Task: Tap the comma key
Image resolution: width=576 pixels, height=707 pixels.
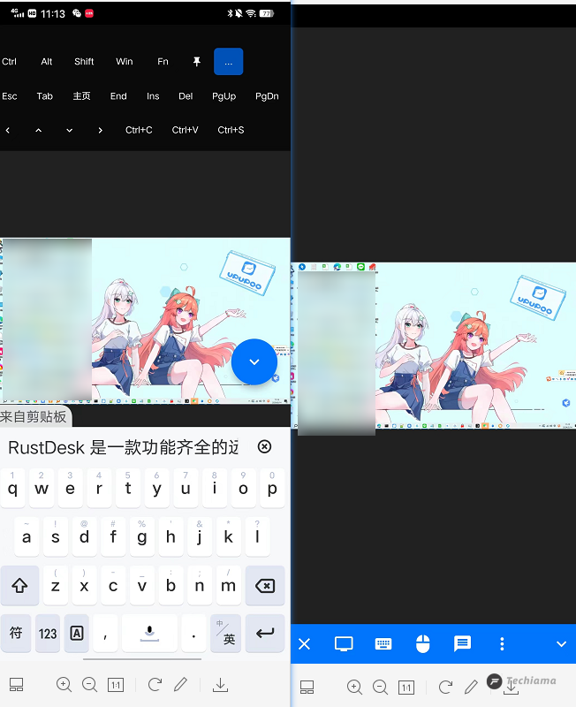Action: (x=105, y=633)
